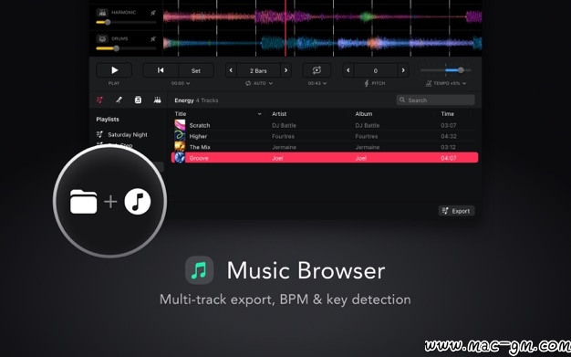The width and height of the screenshot is (571, 357).
Task: Click Scratch album artwork thumbnail
Action: point(180,125)
